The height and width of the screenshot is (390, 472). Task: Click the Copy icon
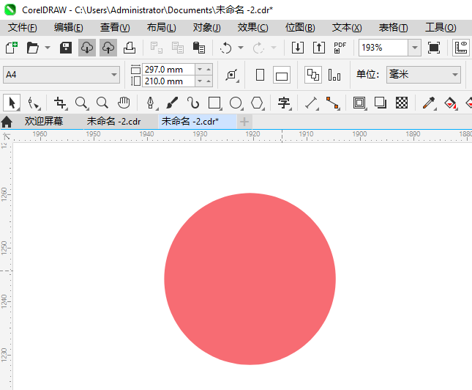pos(178,48)
